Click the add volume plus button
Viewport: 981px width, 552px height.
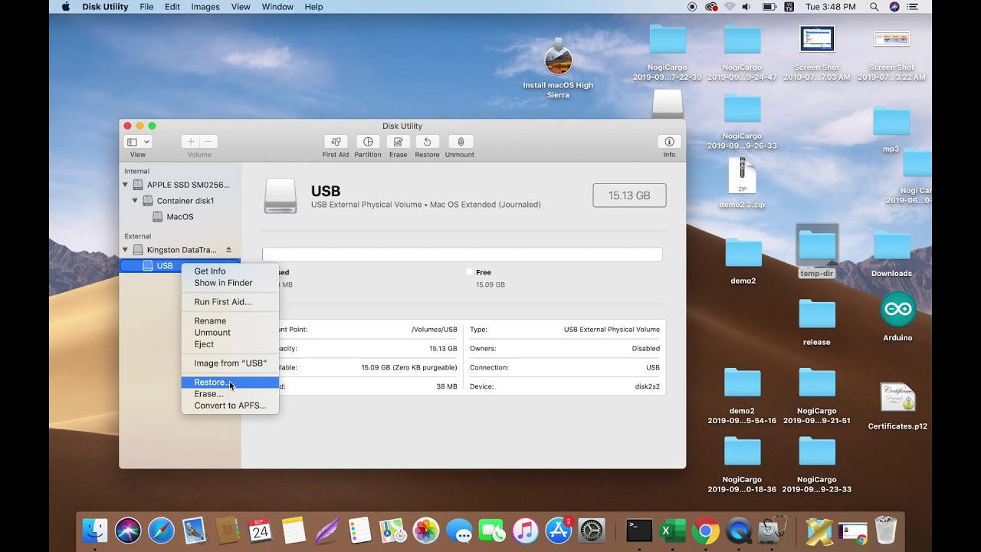(191, 142)
